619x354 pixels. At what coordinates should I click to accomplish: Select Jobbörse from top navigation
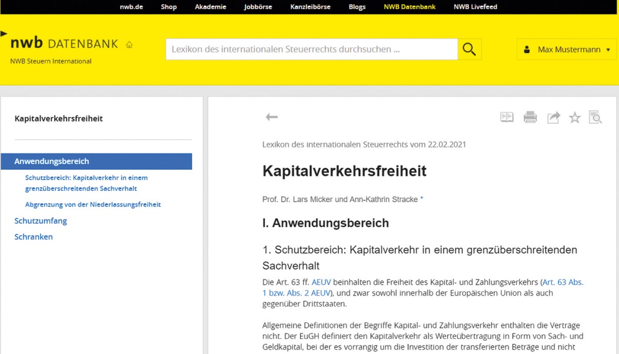click(258, 7)
